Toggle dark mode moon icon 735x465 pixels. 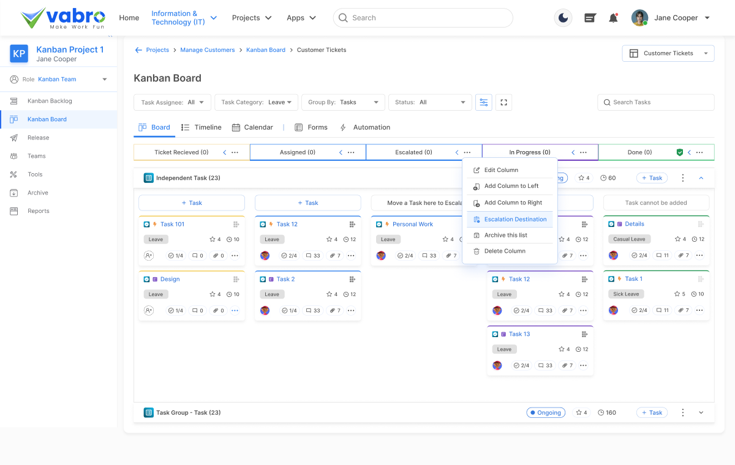point(562,18)
